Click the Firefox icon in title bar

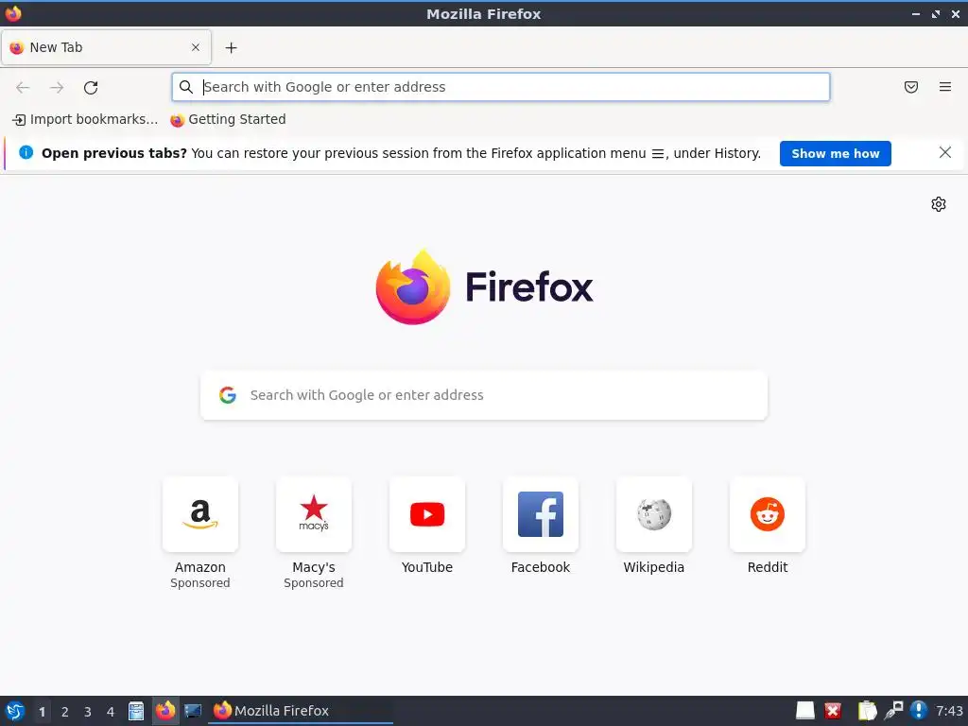(x=13, y=13)
